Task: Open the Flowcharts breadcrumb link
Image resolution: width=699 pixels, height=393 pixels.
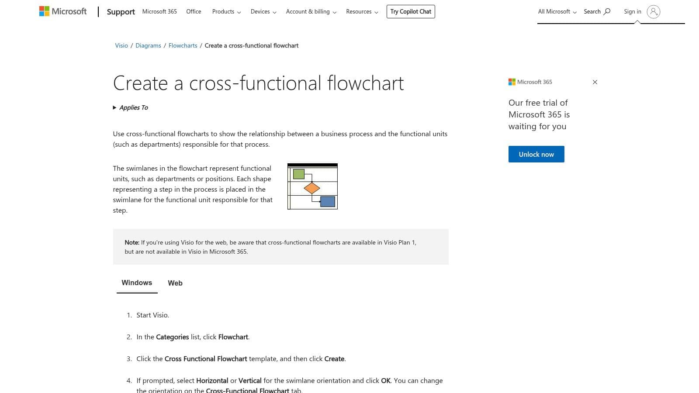Action: (183, 45)
